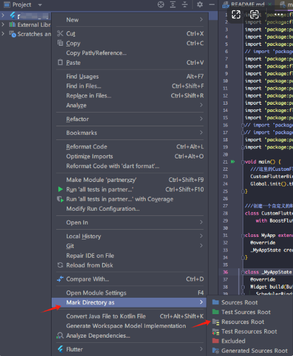Open the Analyze submenu
This screenshot has height=356, width=293.
[x=129, y=105]
